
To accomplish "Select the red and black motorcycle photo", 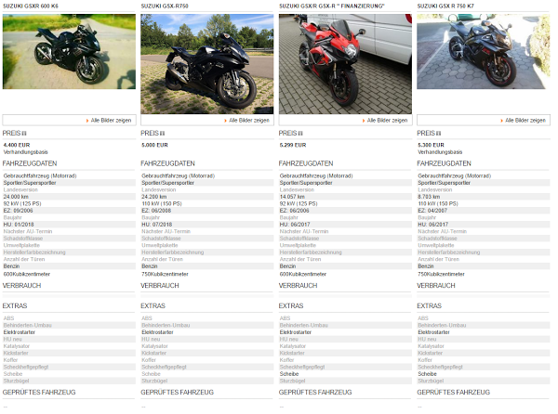I will click(x=345, y=64).
